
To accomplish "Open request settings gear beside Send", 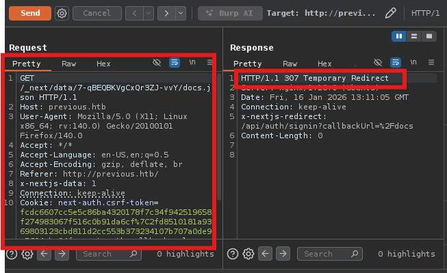I will pos(62,13).
